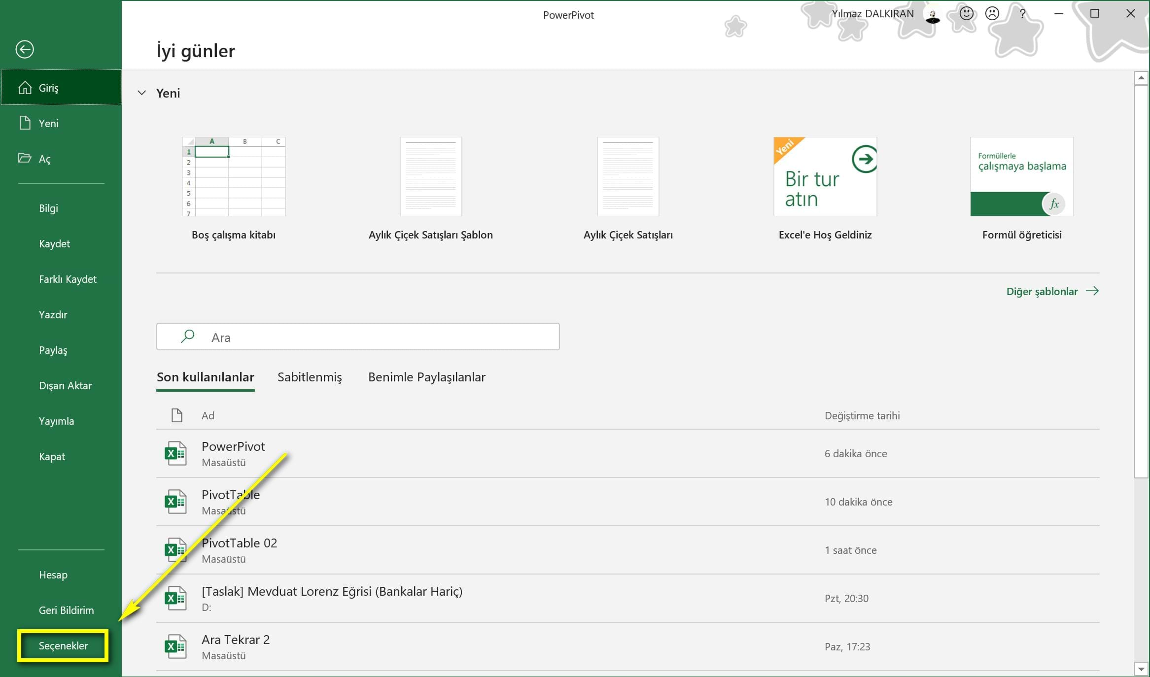Maximize the Excel window
The image size is (1150, 677).
tap(1095, 14)
